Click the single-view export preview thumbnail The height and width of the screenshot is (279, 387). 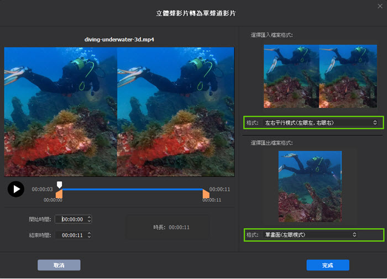pos(310,187)
